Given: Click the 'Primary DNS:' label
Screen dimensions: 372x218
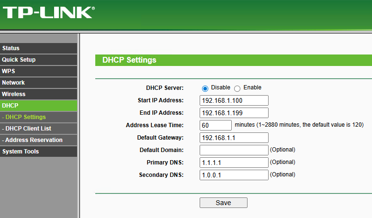Looking at the screenshot, I should pos(165,163).
